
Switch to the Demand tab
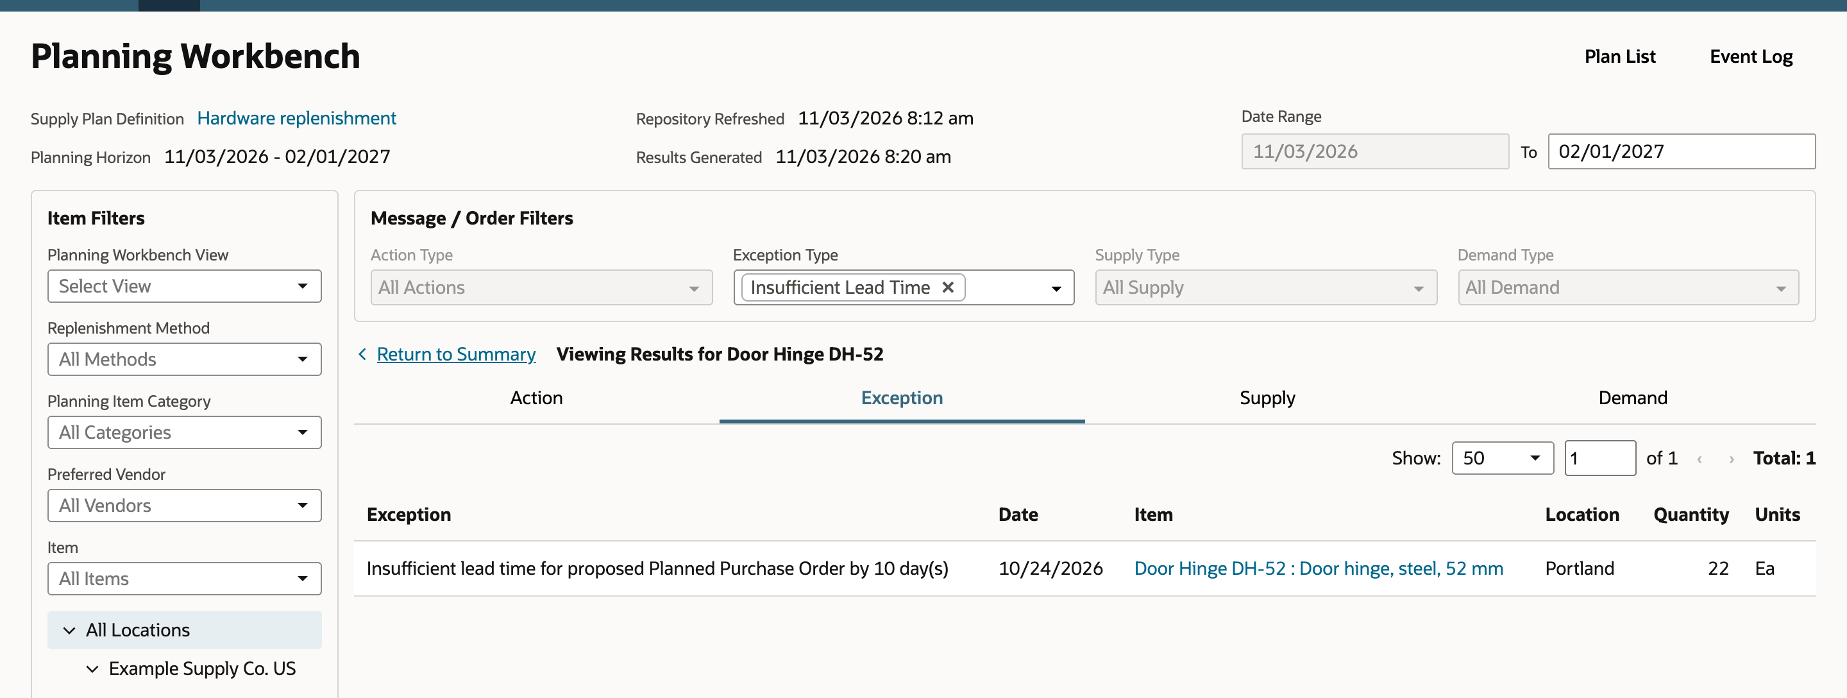[1633, 398]
